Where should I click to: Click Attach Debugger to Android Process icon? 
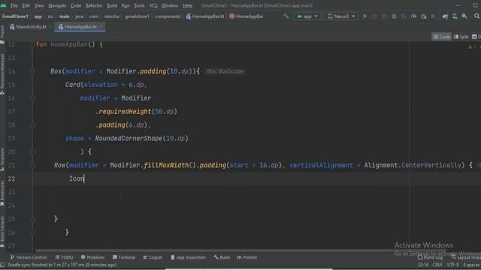(424, 16)
